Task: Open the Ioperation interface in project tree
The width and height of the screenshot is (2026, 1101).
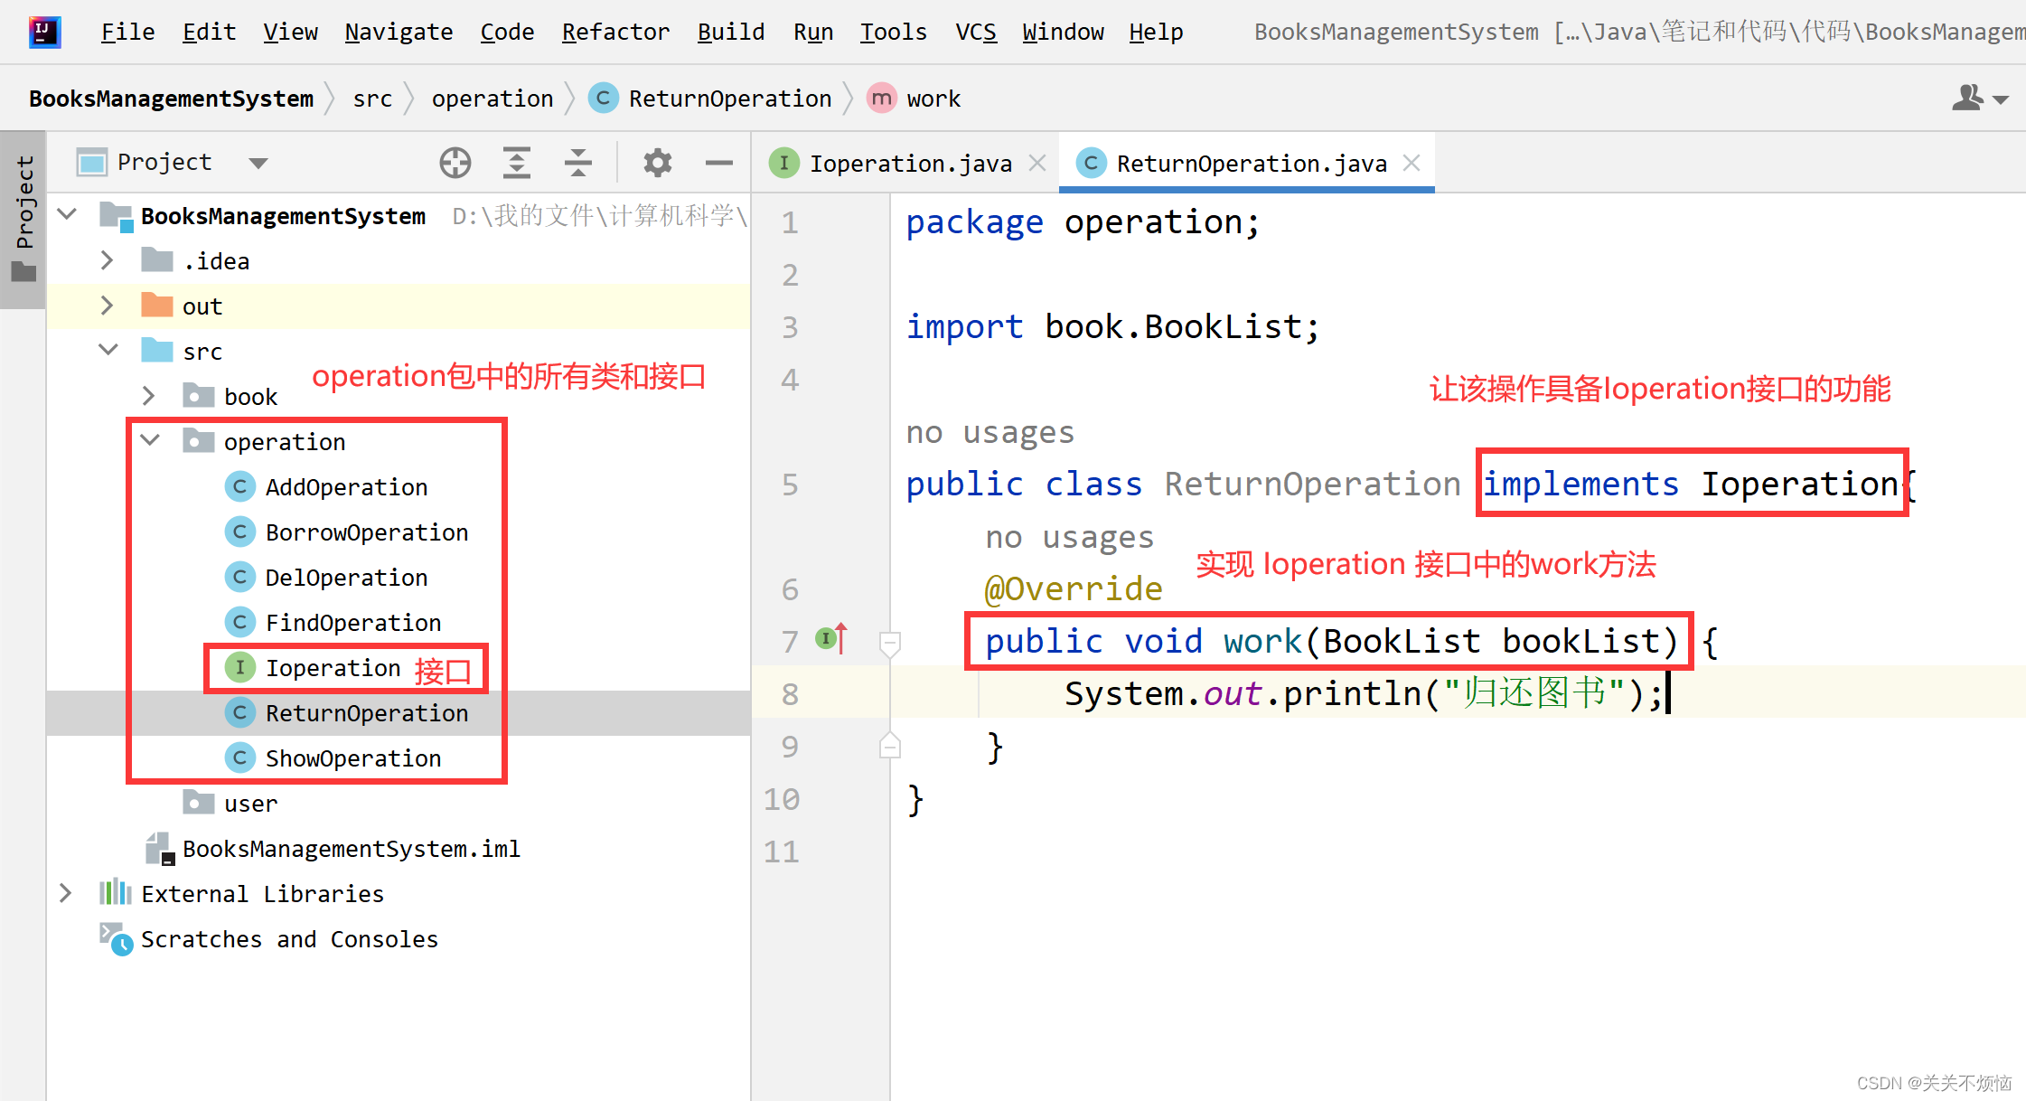Action: pyautogui.click(x=333, y=668)
